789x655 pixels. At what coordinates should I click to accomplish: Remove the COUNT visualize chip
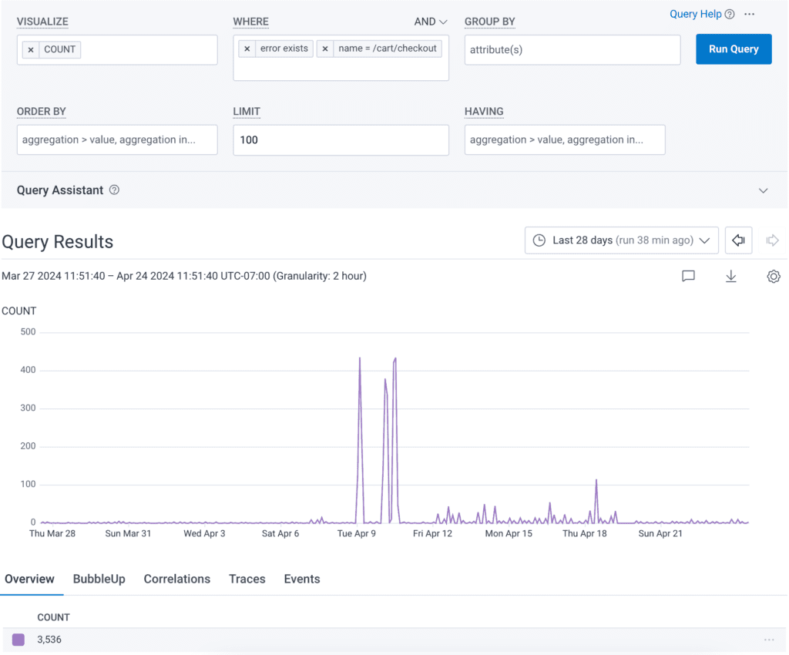click(31, 49)
